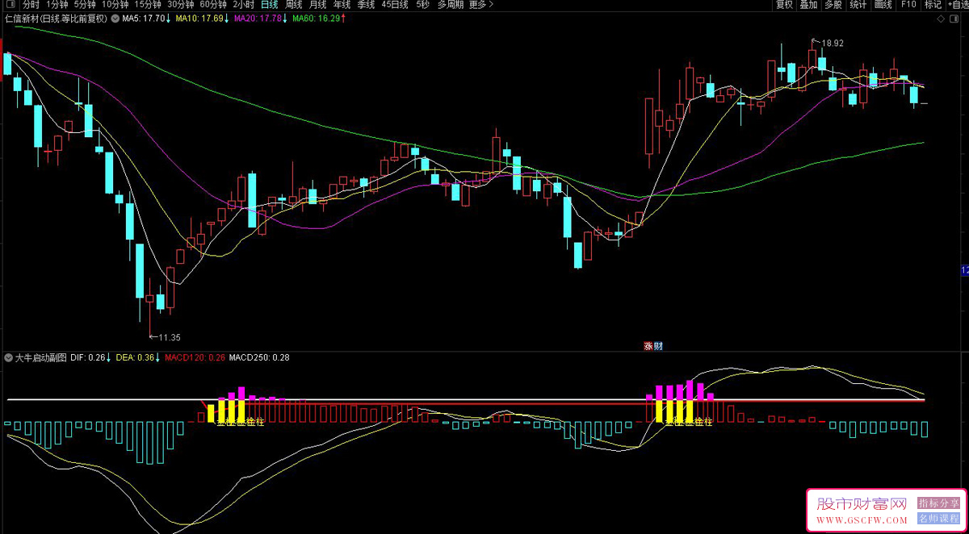Viewport: 969px width, 534px height.
Task: Switch to the 5分钟 period tab
Action: (84, 5)
